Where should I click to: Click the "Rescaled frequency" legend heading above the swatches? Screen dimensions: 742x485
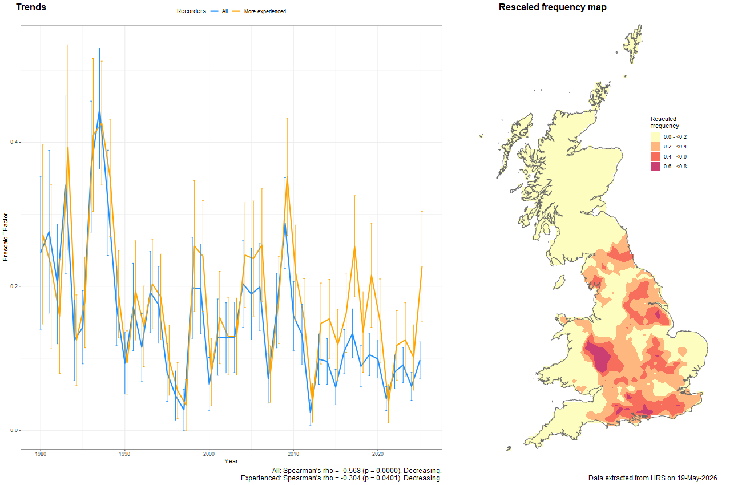[x=665, y=122]
